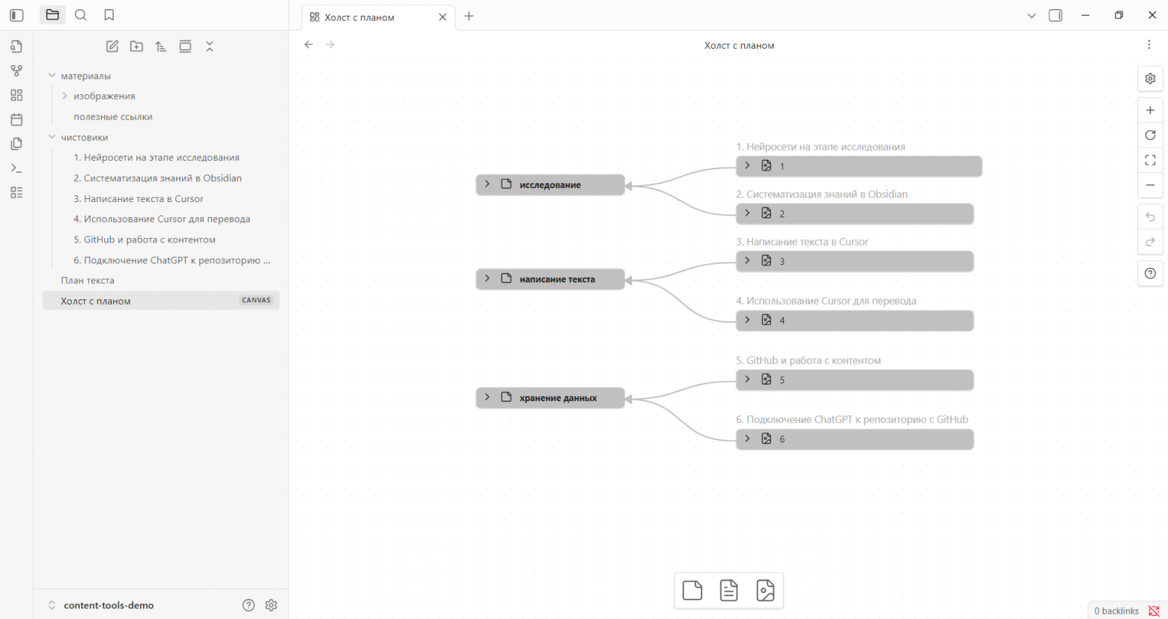The height and width of the screenshot is (619, 1168).
Task: Toggle the right sidebar panel
Action: pos(1056,16)
